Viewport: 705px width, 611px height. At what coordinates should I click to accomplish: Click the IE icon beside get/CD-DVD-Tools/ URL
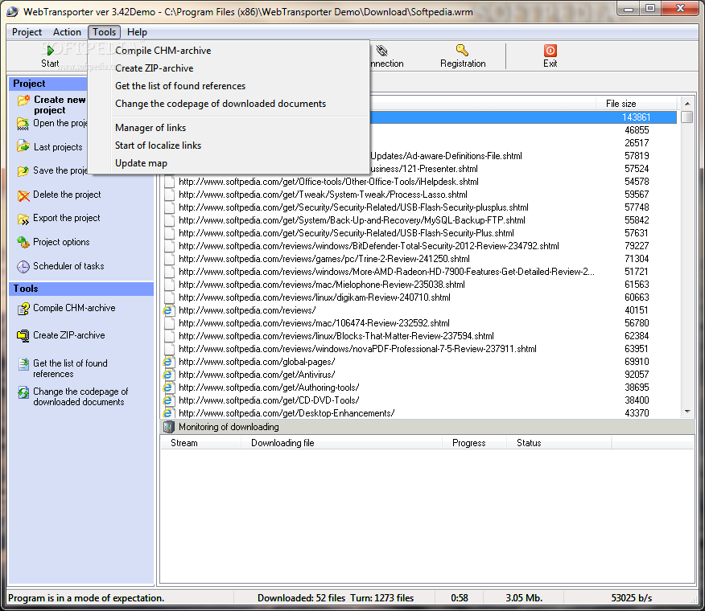coord(168,400)
